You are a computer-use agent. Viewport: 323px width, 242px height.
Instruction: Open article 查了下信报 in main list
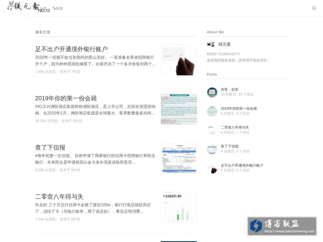(50, 148)
